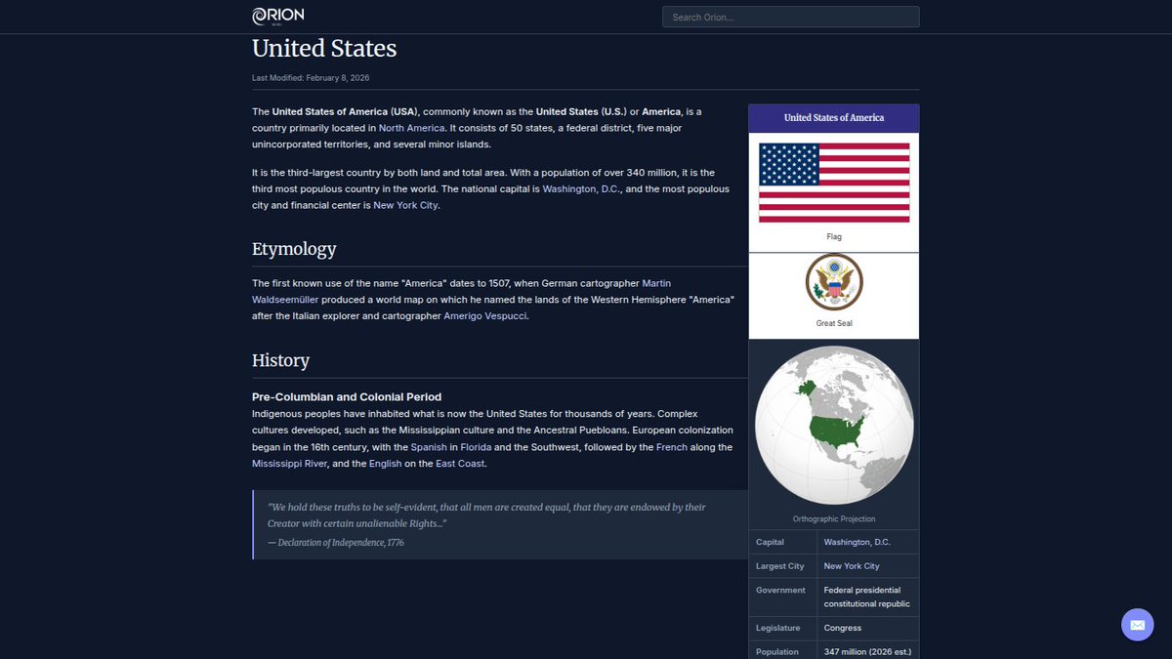
Task: Click the Last Modified: February 8, 2026 text
Action: [311, 77]
